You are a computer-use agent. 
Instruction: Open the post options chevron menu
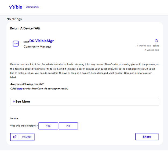pos(156,41)
